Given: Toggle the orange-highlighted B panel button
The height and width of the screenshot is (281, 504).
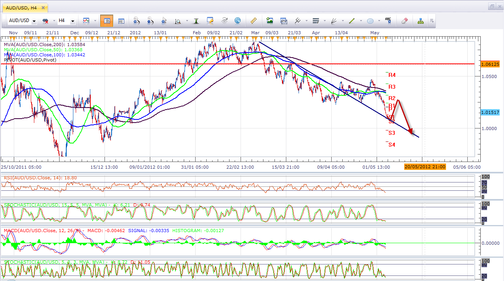Looking at the screenshot, I should point(107,20).
